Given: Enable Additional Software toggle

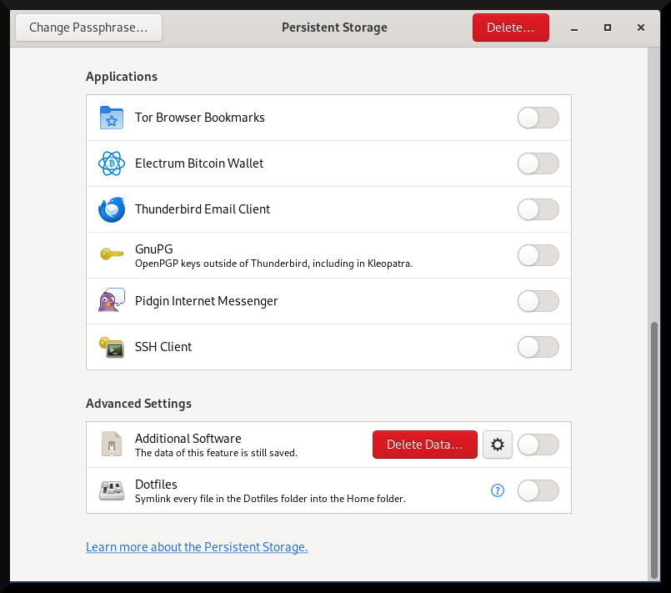Looking at the screenshot, I should [x=538, y=445].
